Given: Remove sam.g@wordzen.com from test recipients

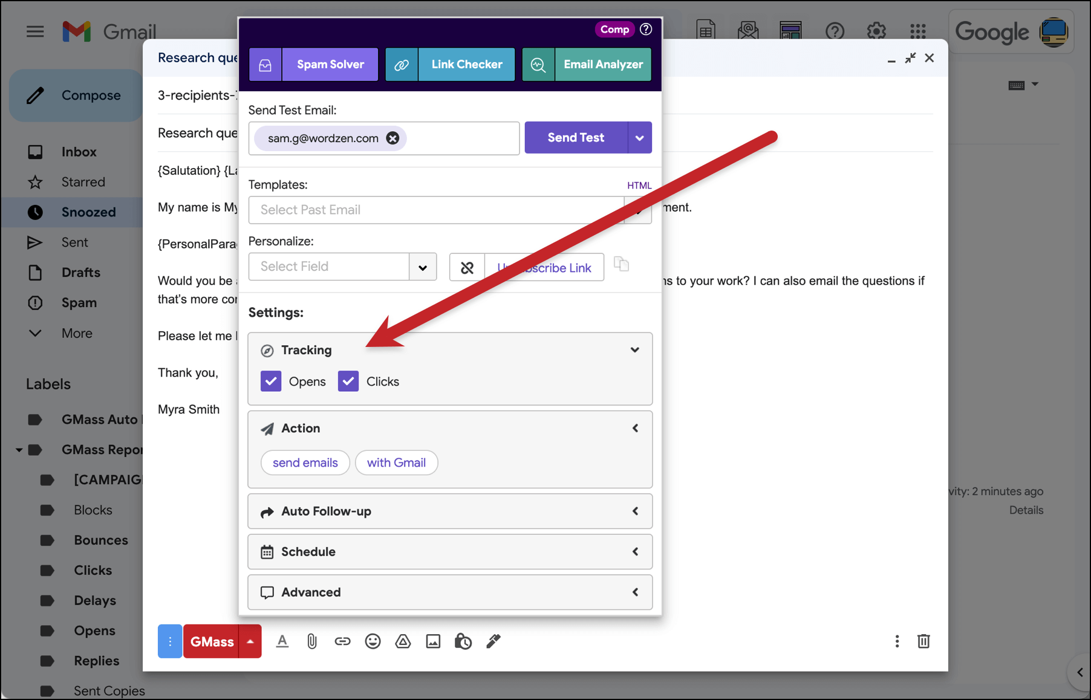Looking at the screenshot, I should 393,138.
